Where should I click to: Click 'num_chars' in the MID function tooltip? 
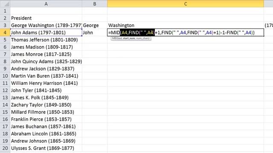(x=142, y=38)
